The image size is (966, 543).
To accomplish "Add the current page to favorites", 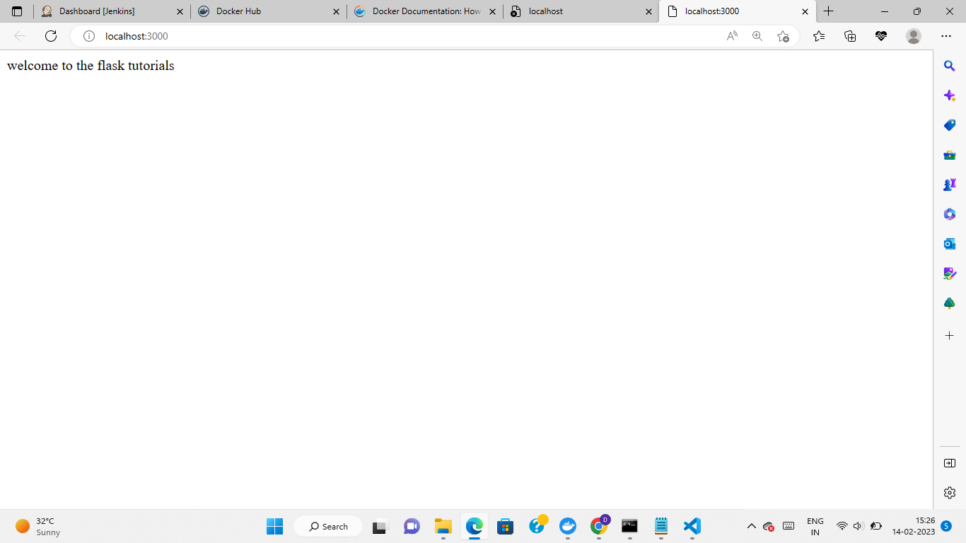I will click(782, 36).
